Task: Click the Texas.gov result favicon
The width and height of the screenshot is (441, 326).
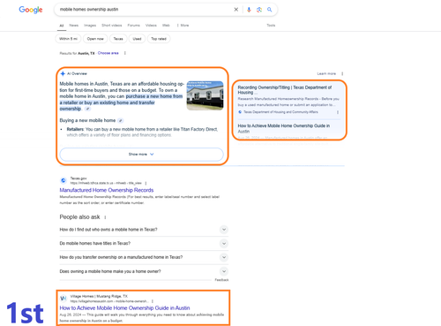Action: [64, 180]
